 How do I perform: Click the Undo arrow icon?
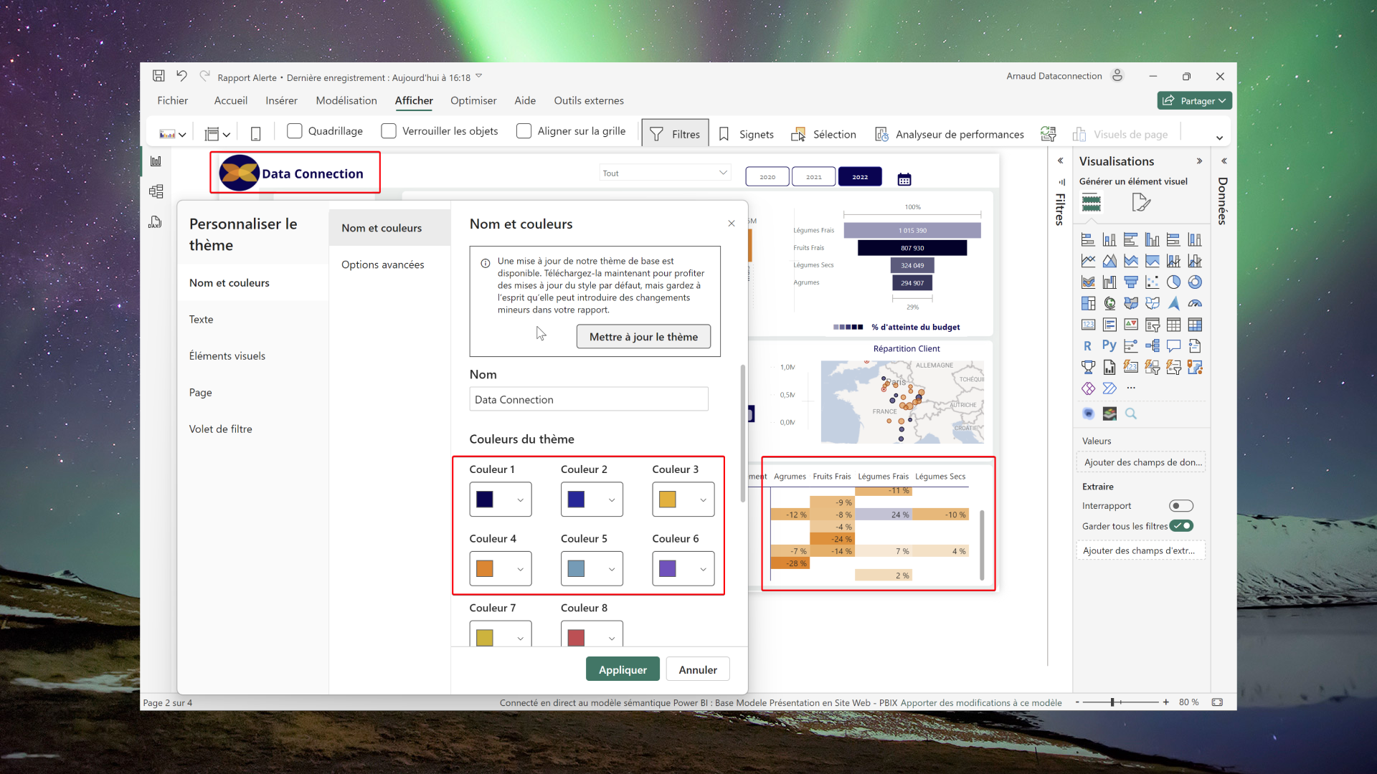click(181, 76)
